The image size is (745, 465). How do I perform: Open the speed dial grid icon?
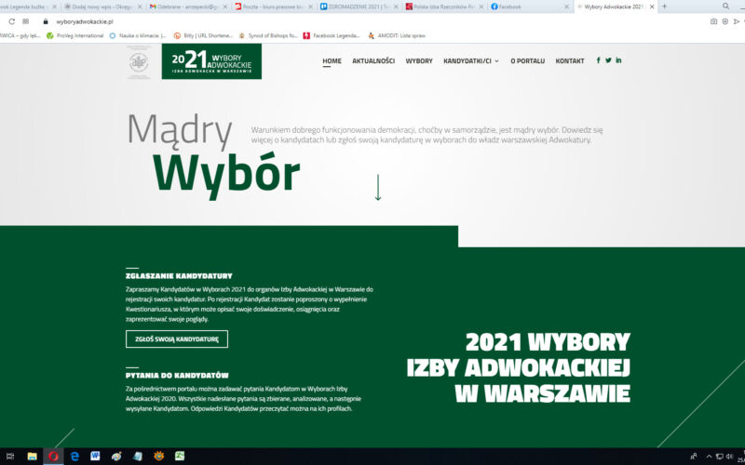click(x=26, y=21)
